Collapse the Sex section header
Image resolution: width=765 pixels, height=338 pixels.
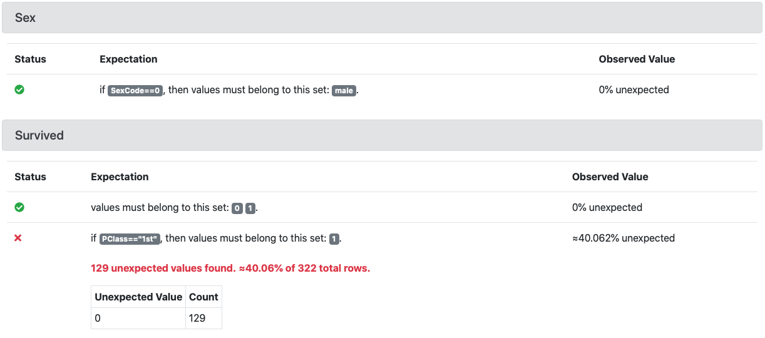[x=382, y=18]
